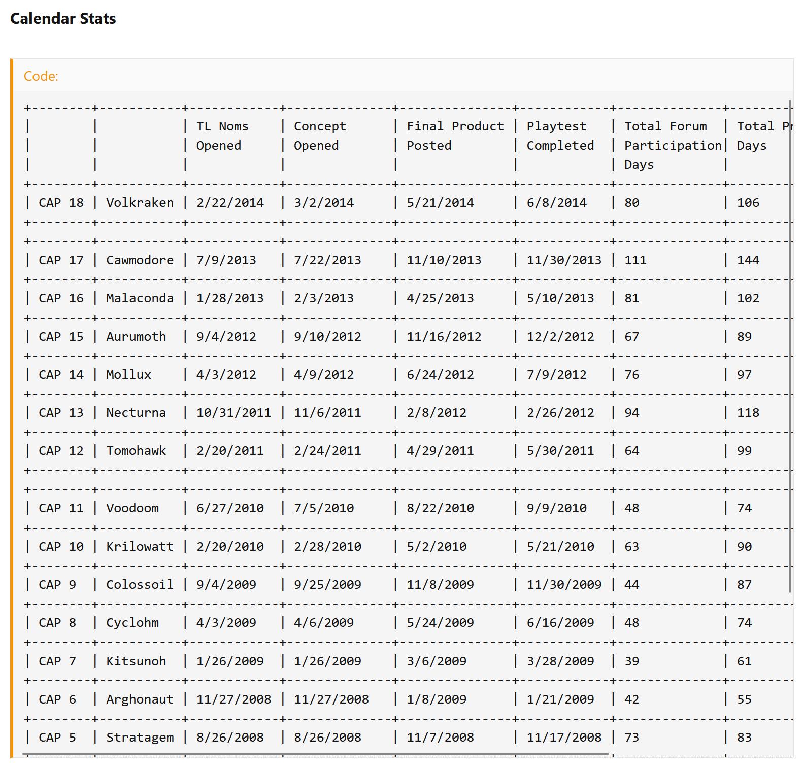Click the date "12/2/2012"
This screenshot has width=803, height=772.
point(560,337)
